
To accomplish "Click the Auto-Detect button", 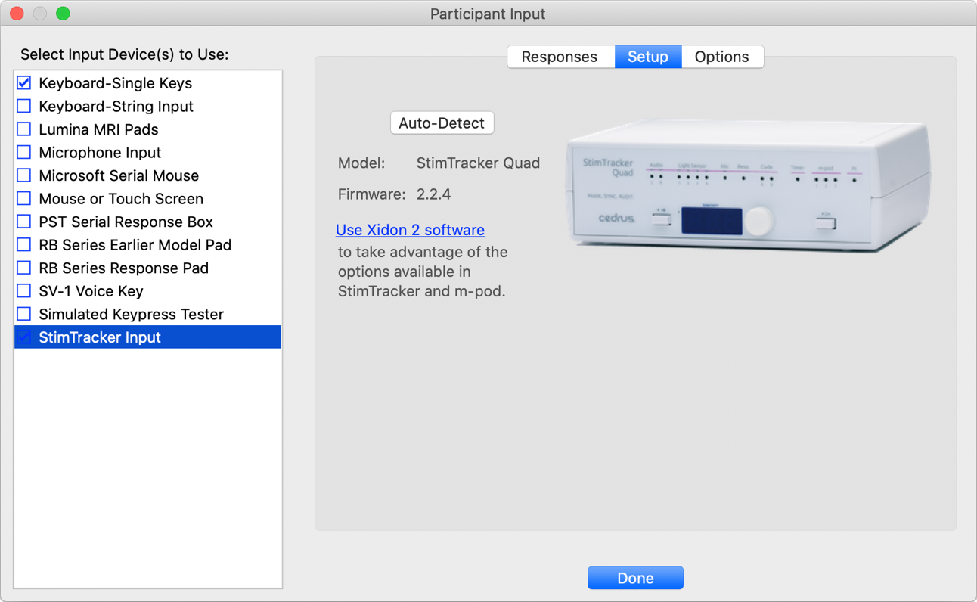I will (442, 123).
